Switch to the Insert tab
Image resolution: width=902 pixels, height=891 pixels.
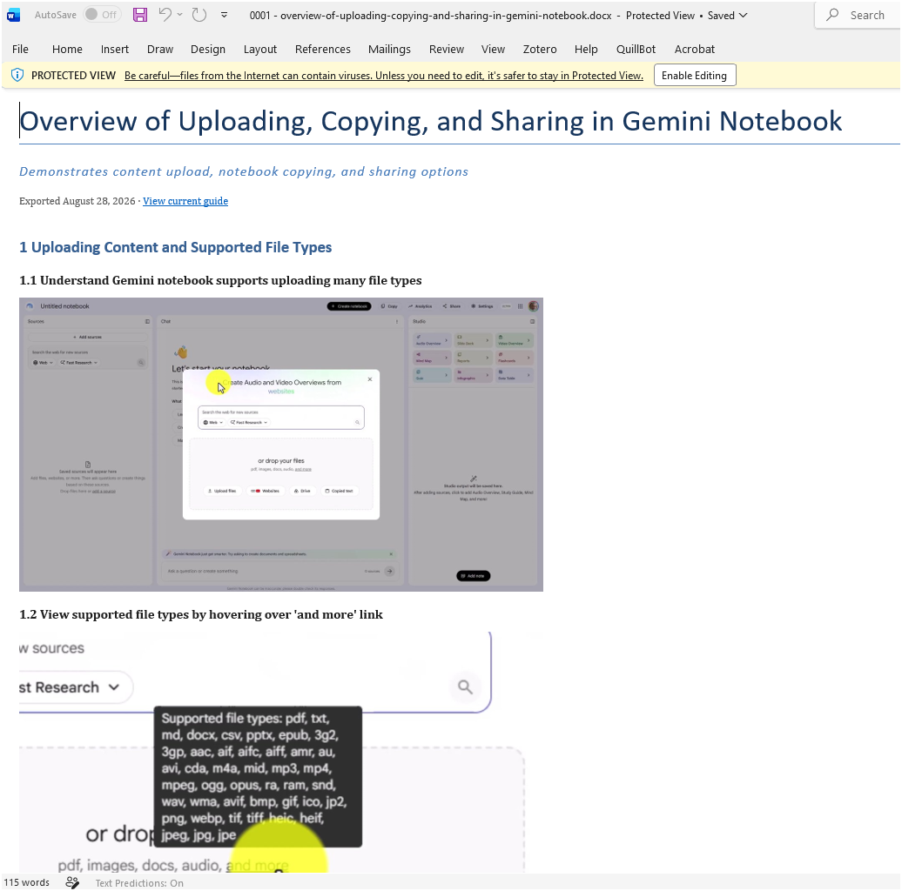[x=114, y=50]
